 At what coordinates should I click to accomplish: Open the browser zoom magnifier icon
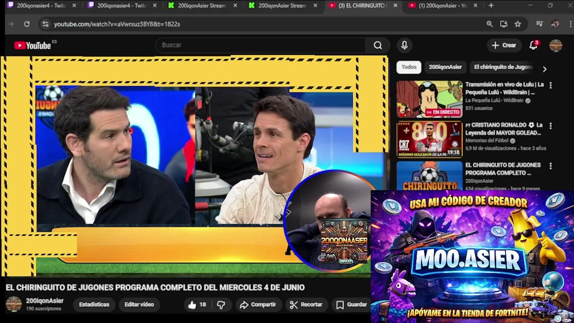pyautogui.click(x=490, y=24)
